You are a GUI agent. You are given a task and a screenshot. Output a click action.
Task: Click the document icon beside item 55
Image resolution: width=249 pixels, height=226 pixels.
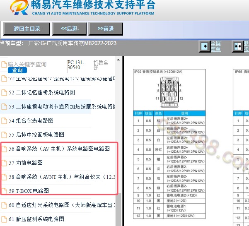(4, 135)
